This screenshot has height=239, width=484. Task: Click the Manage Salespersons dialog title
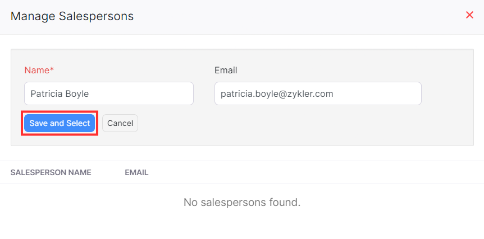(x=72, y=16)
